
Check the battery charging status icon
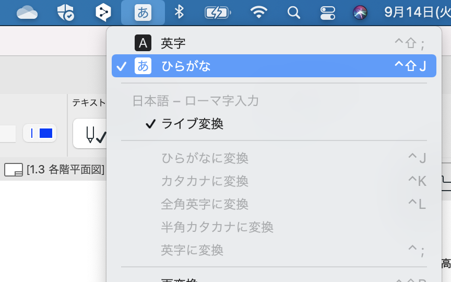click(218, 13)
